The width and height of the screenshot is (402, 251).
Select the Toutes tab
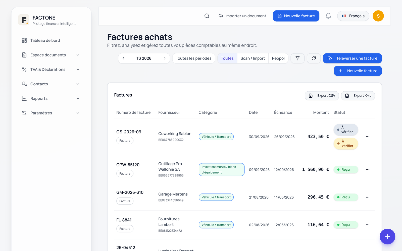tap(227, 58)
